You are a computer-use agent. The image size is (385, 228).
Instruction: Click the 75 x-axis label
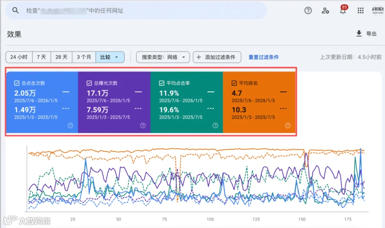pyautogui.click(x=165, y=219)
